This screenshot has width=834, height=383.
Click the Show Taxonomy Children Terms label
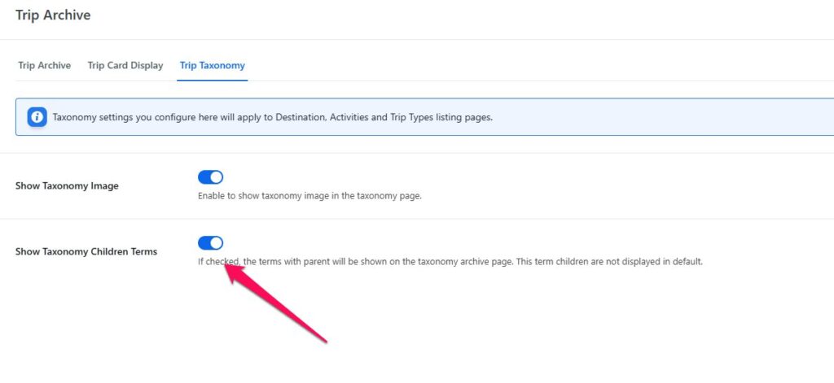pos(86,252)
